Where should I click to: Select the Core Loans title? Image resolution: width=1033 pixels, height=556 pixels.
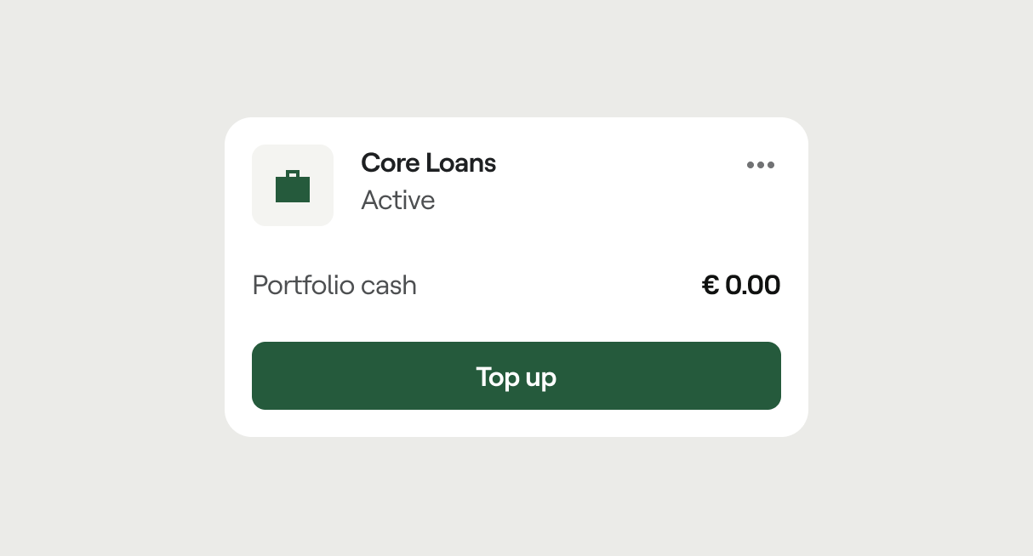tap(428, 162)
